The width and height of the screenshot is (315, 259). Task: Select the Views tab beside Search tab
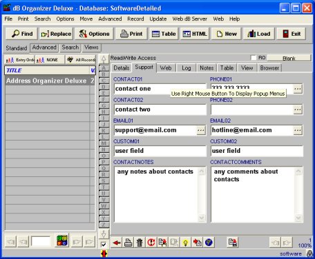pyautogui.click(x=91, y=48)
